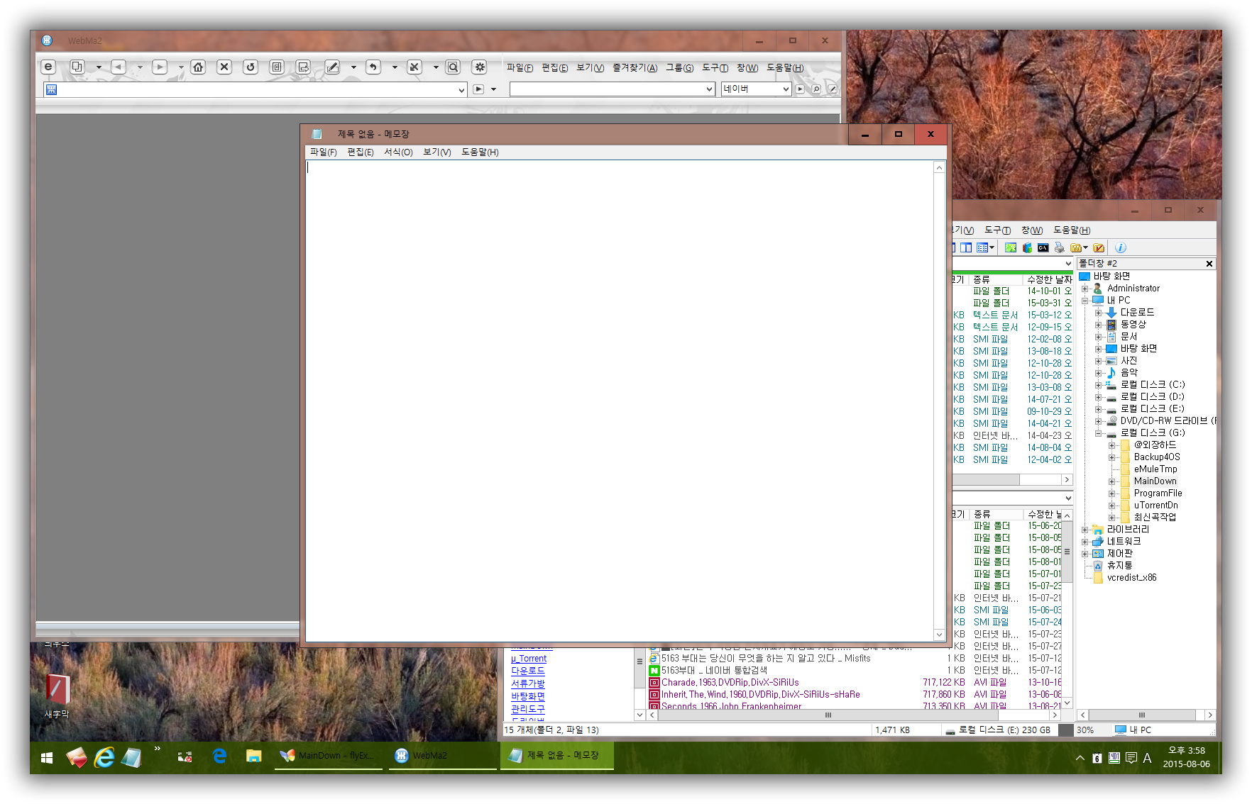
Task: Click the 다운로드 link in flyExplorer left list
Action: click(528, 671)
